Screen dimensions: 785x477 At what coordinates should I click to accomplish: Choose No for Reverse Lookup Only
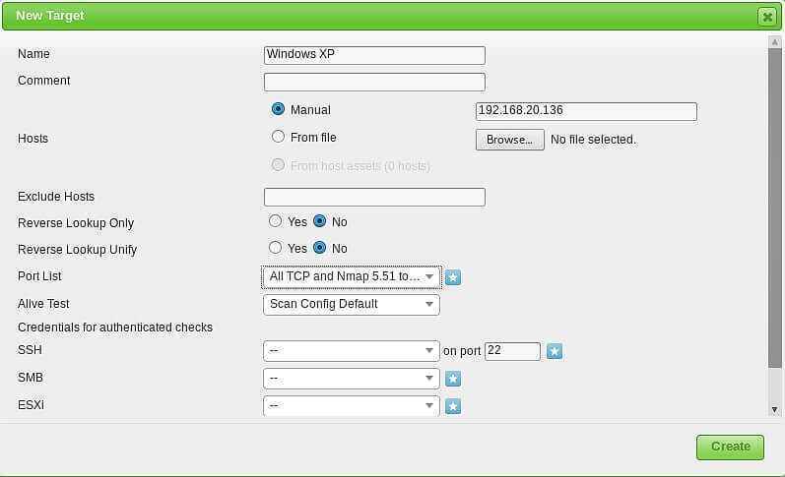[319, 221]
